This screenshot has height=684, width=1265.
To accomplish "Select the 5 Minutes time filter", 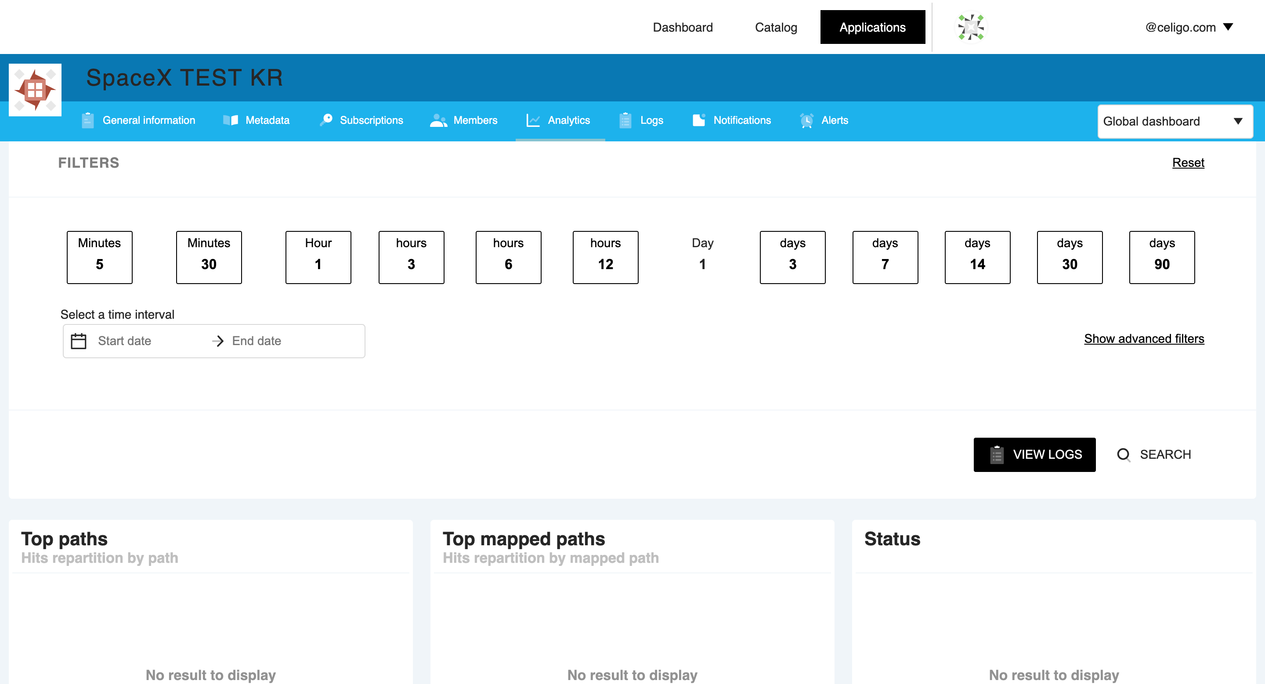I will [100, 257].
